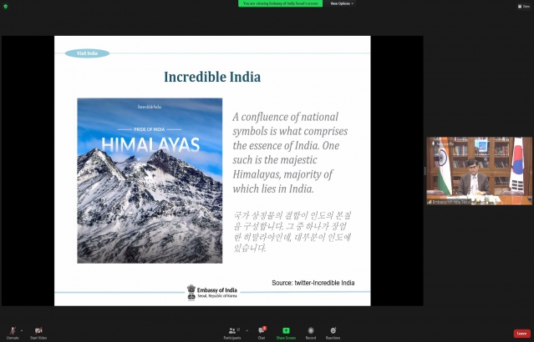Screen dimensions: 534x342
Task: Click the green screen-viewing notification banner
Action: tap(282, 3)
